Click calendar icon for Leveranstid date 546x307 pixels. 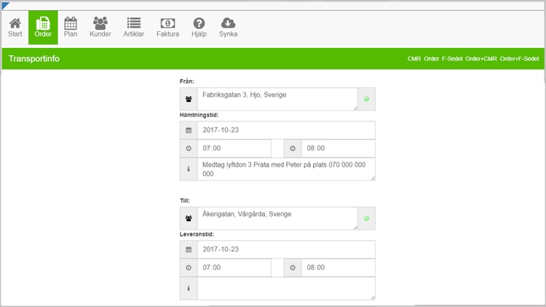(x=189, y=250)
